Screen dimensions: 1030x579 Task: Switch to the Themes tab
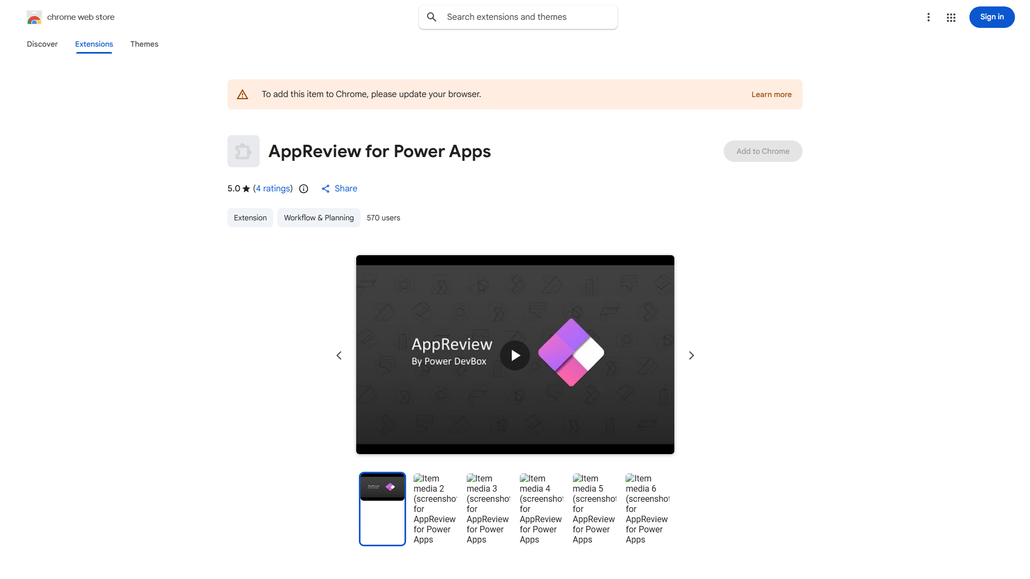[144, 44]
